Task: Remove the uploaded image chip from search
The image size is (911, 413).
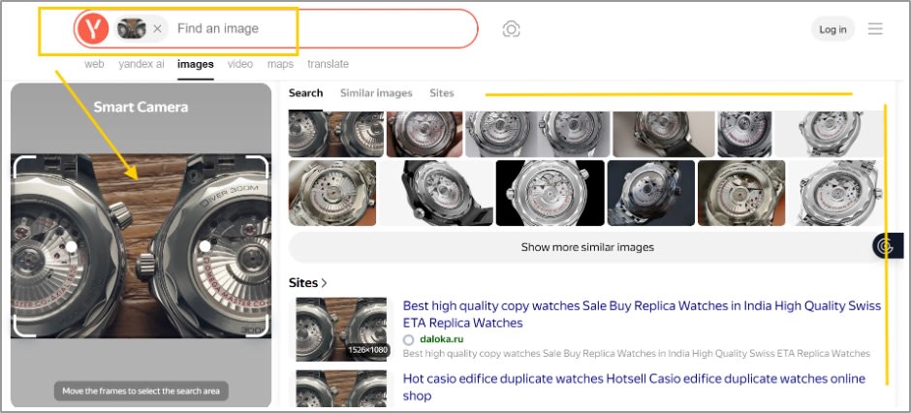Action: [x=157, y=28]
